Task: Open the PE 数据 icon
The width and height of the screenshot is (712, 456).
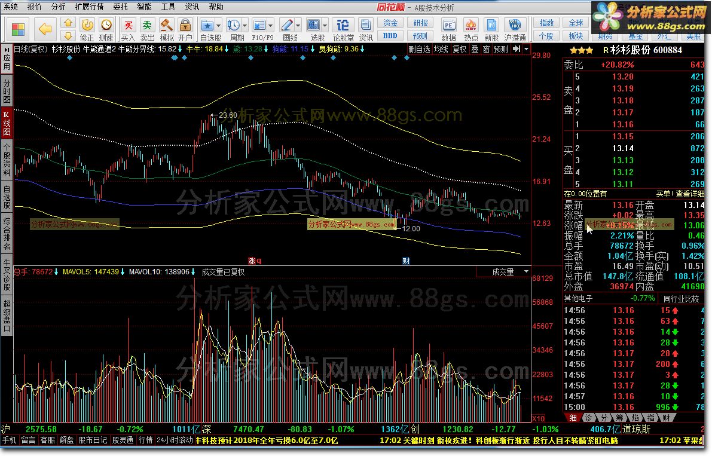Action: (x=448, y=29)
